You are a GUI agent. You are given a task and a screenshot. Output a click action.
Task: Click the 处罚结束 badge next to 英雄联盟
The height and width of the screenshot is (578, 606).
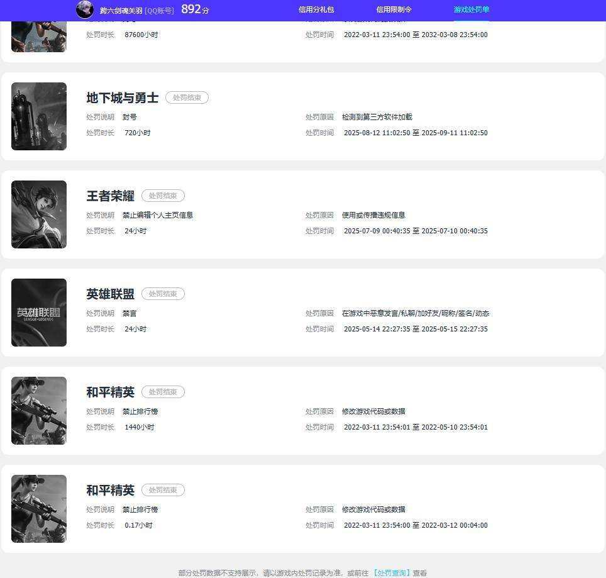(163, 294)
